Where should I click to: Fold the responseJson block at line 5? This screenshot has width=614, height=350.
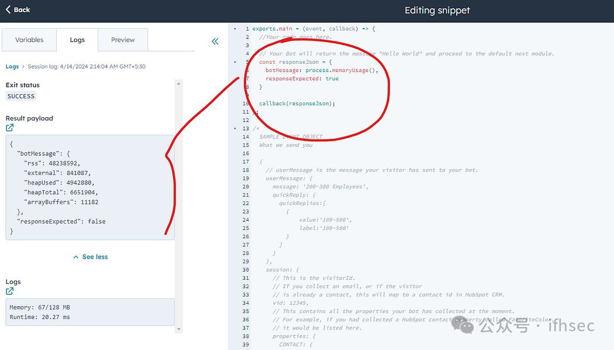click(235, 62)
